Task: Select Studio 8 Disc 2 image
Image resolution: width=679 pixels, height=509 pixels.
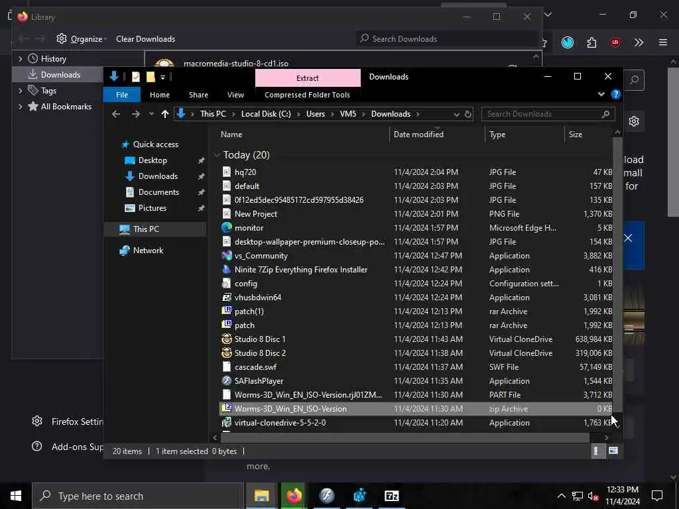Action: (x=416, y=353)
